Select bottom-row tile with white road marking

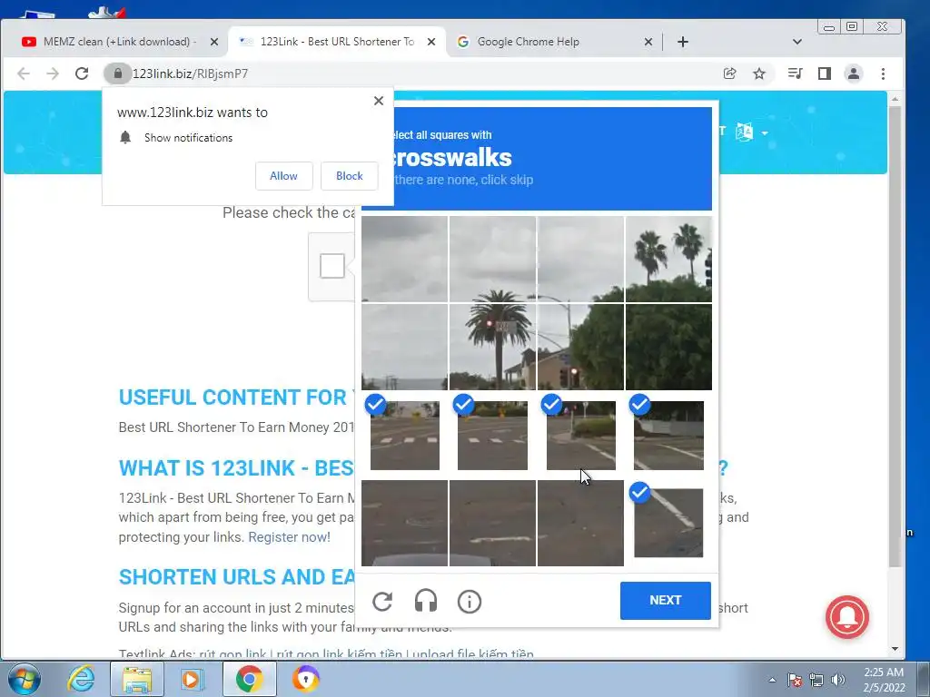[492, 523]
